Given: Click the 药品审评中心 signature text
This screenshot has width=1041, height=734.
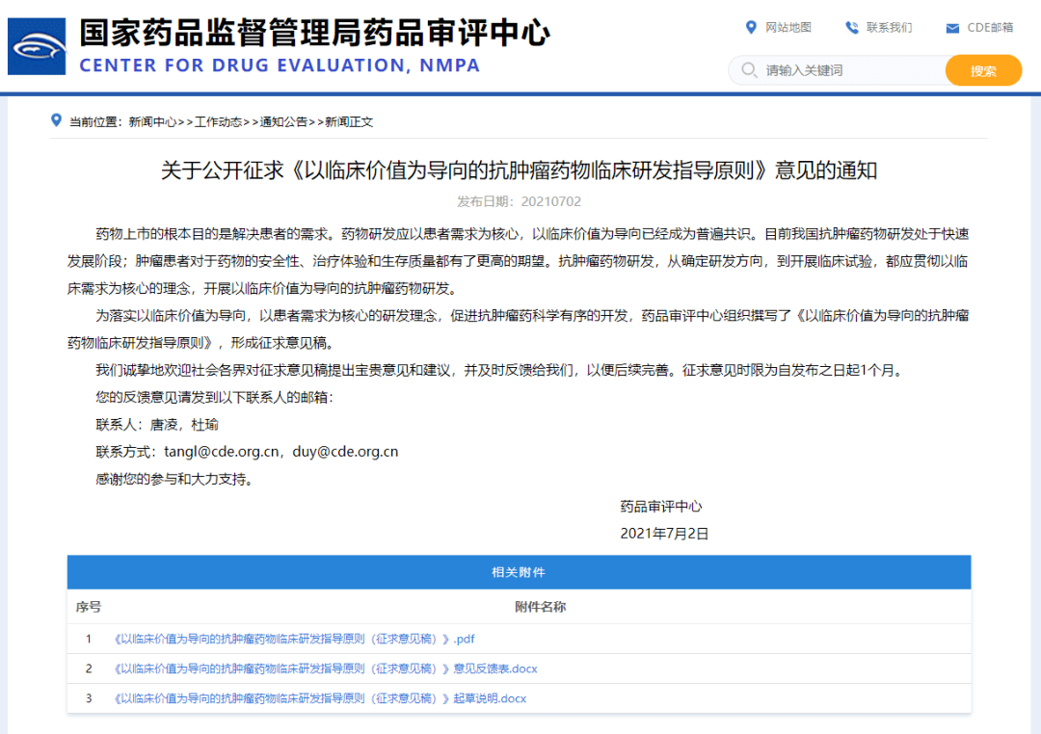Looking at the screenshot, I should click(x=661, y=507).
